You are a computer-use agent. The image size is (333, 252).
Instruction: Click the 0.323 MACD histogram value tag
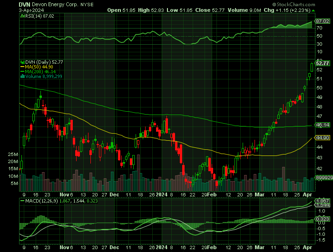[323, 219]
